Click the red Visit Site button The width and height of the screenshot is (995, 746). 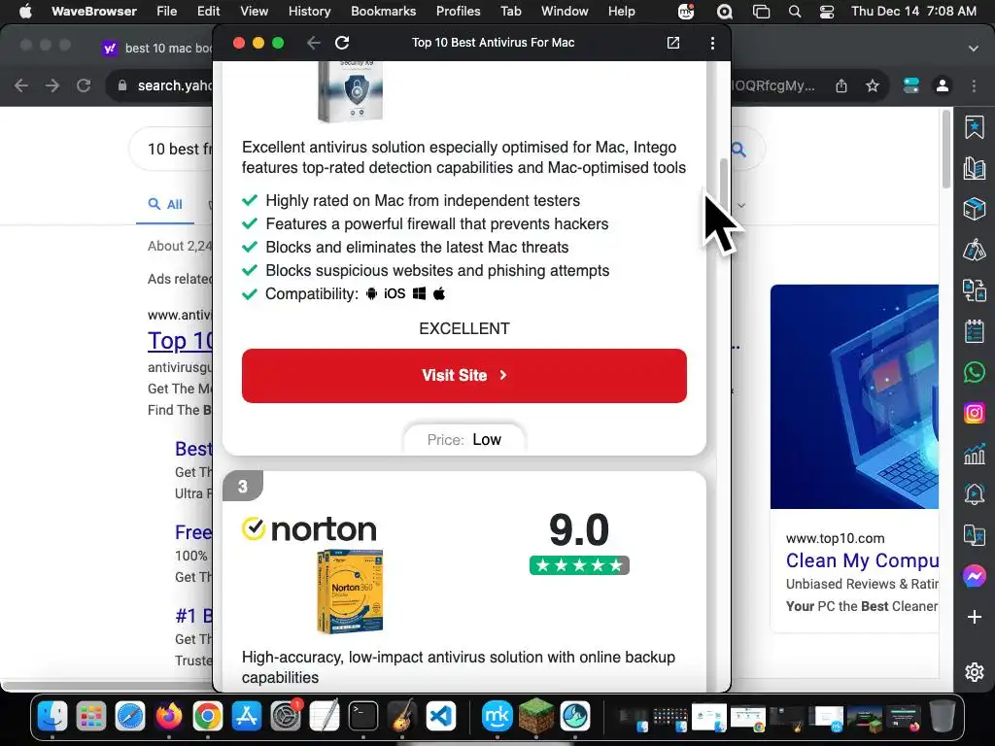[463, 376]
